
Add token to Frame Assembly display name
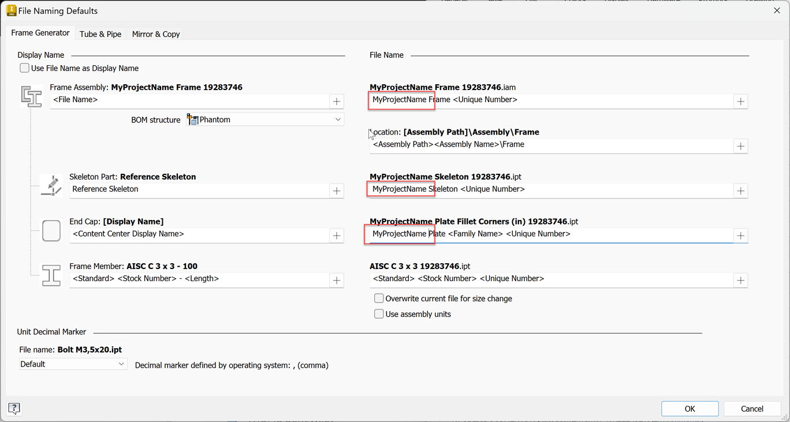click(x=337, y=101)
